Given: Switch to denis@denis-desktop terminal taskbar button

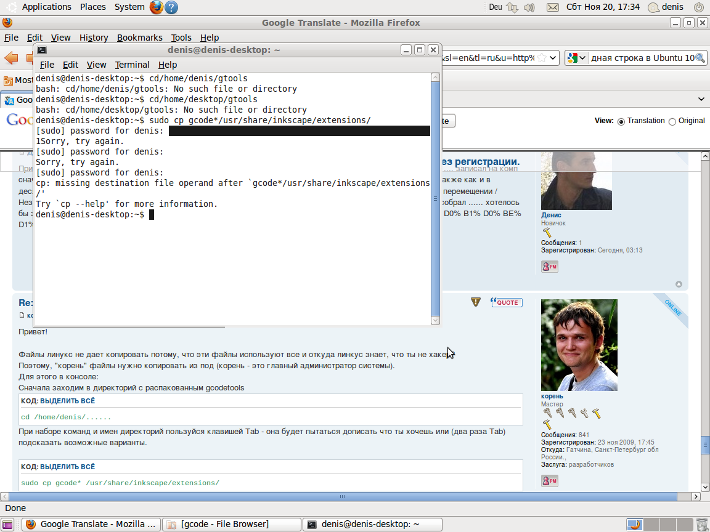Looking at the screenshot, I should coord(372,525).
